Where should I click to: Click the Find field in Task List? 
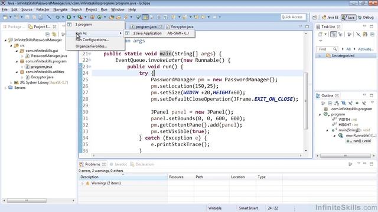(327, 49)
